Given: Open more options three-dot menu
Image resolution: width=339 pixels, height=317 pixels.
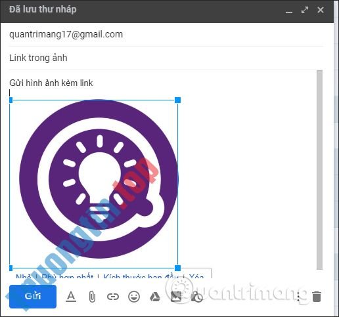Looking at the screenshot, I should (298, 297).
